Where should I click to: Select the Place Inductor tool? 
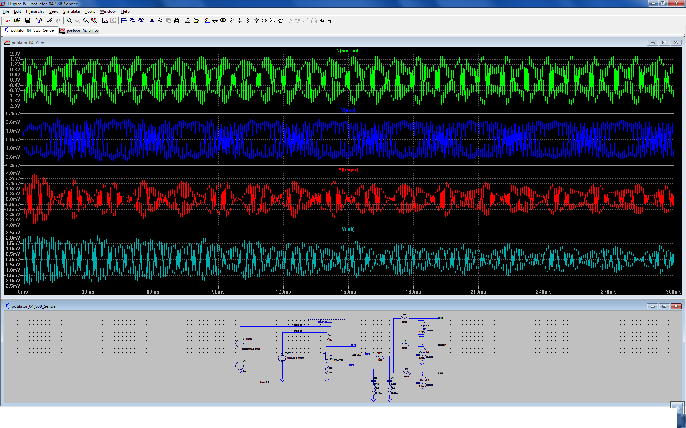click(x=248, y=21)
